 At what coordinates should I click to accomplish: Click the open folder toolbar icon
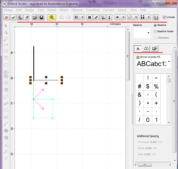[x=35, y=17]
